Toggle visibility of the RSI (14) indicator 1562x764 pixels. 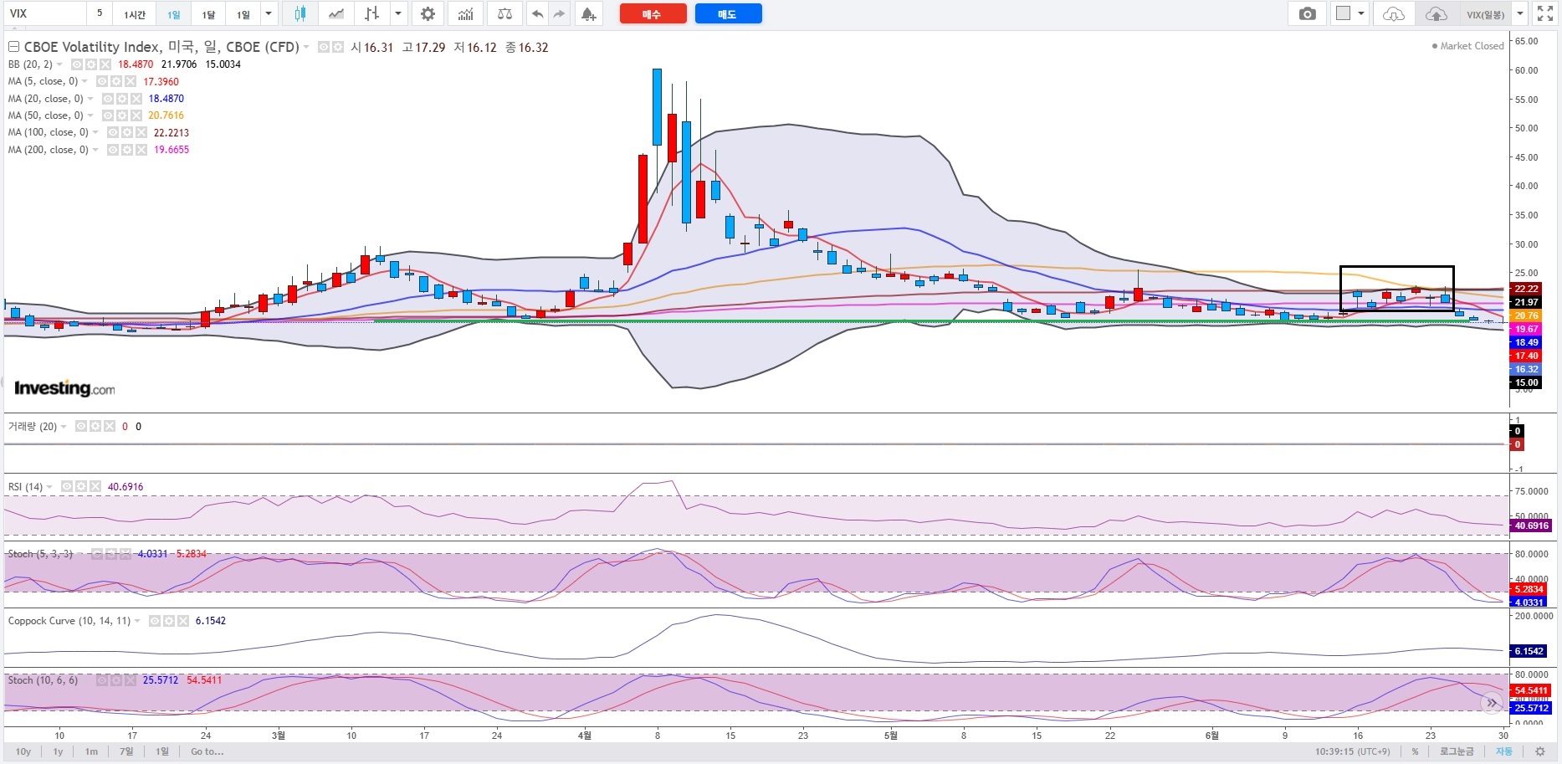(x=67, y=487)
